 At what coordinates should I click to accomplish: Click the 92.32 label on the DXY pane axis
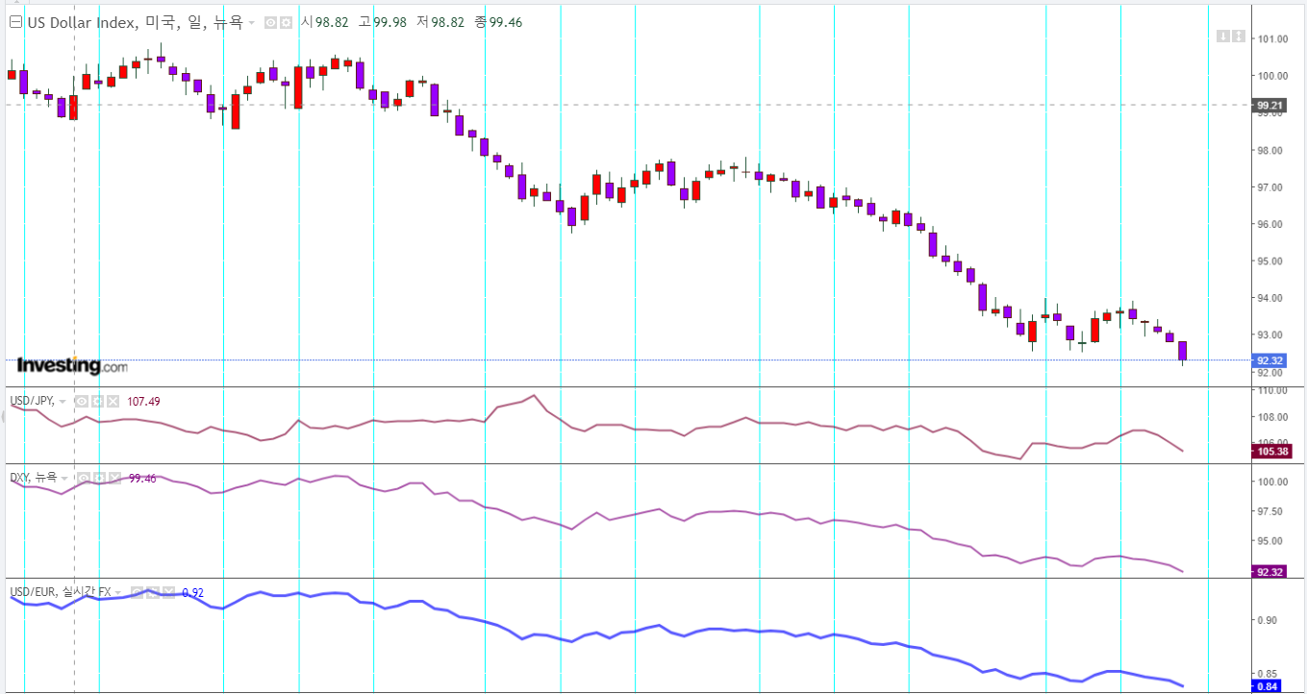pyautogui.click(x=1268, y=571)
